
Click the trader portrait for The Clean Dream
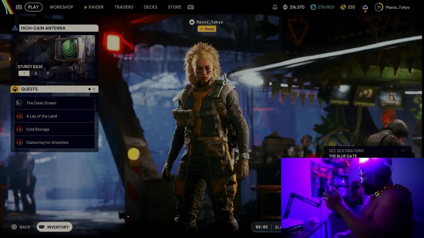[20, 103]
